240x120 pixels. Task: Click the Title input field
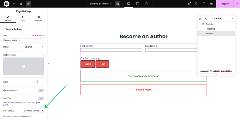point(24,40)
